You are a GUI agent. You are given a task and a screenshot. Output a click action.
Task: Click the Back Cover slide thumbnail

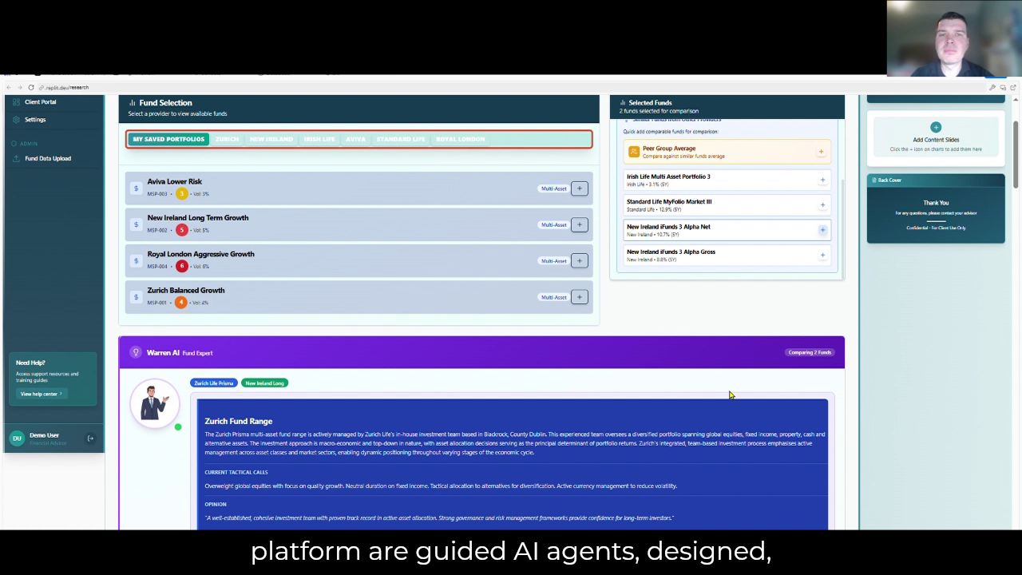coord(936,209)
